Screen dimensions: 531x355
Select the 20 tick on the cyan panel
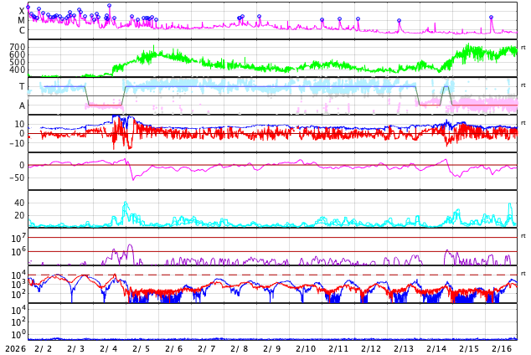tap(19, 215)
